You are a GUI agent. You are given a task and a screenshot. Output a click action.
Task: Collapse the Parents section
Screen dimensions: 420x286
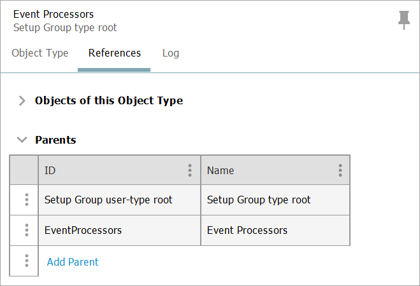(x=22, y=140)
